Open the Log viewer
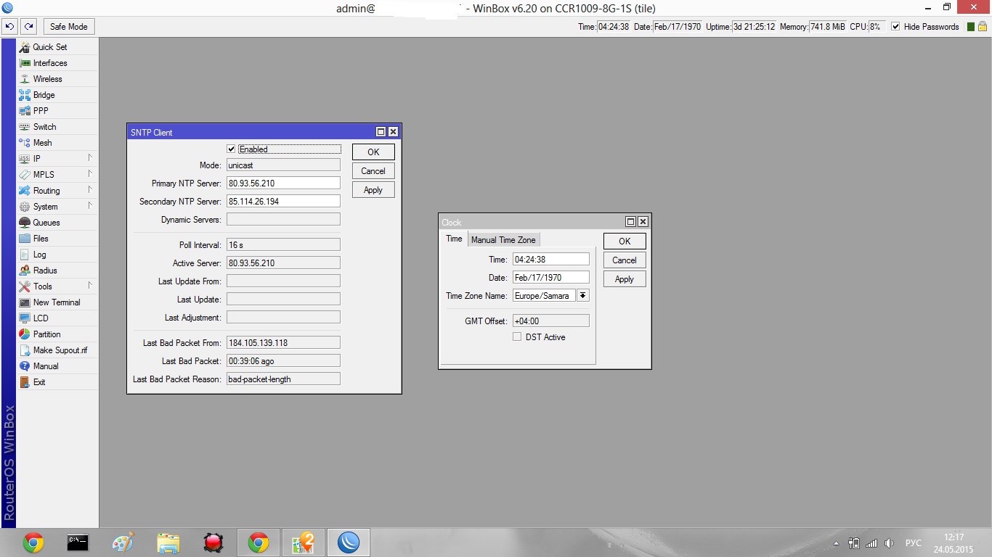The width and height of the screenshot is (992, 557). 39,255
